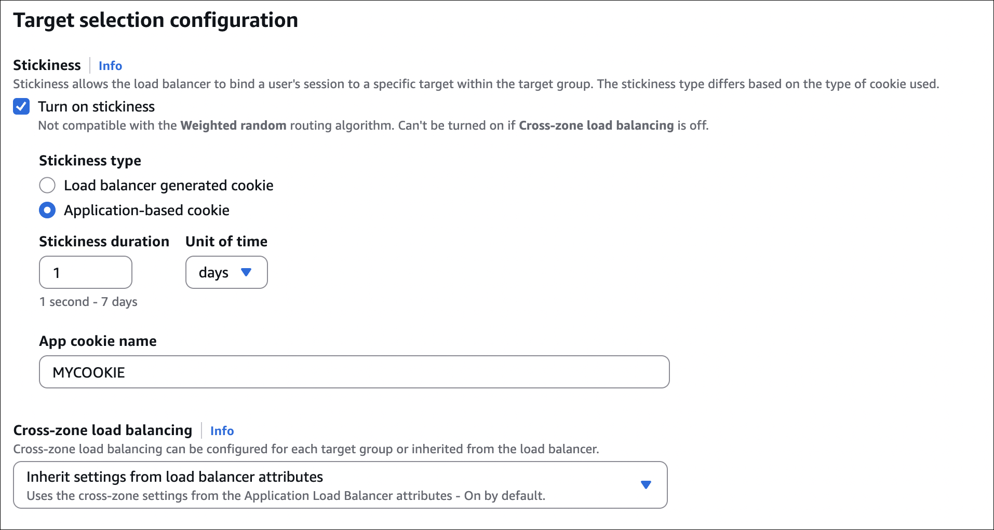This screenshot has height=530, width=994.
Task: Open the Info link next to Stickiness
Action: click(x=110, y=66)
